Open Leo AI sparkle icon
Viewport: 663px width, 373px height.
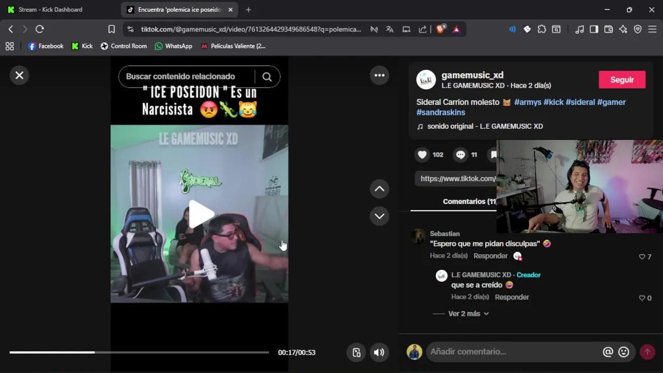click(x=623, y=30)
